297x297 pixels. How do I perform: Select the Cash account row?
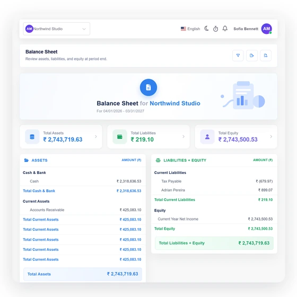click(x=83, y=181)
